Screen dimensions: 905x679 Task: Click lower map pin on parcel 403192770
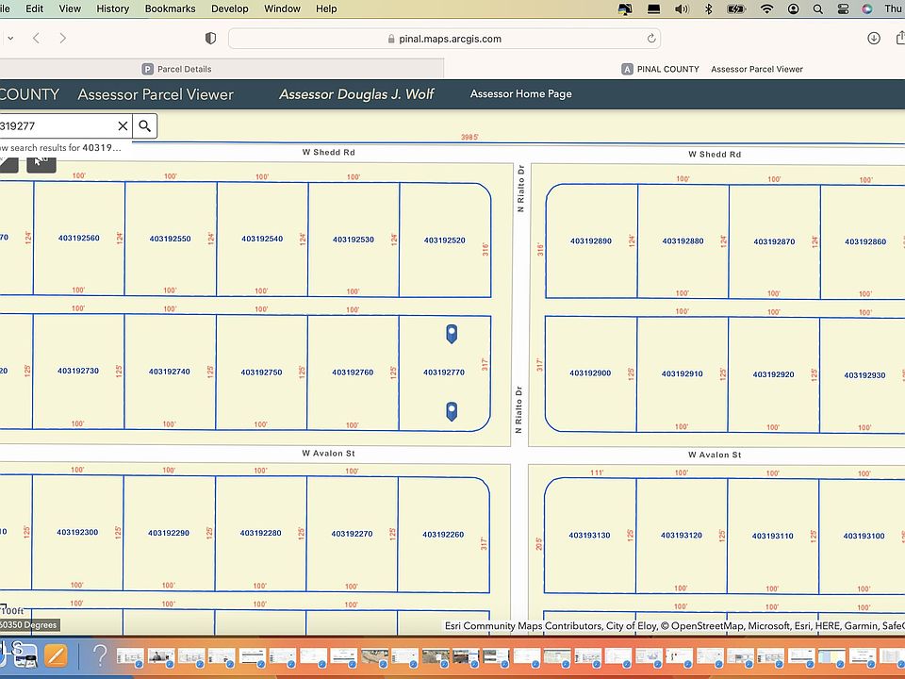[452, 411]
